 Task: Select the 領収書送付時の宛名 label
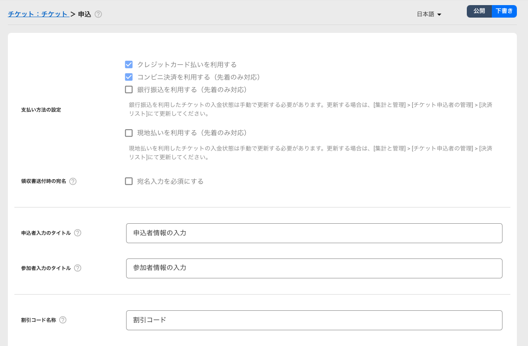coord(44,182)
